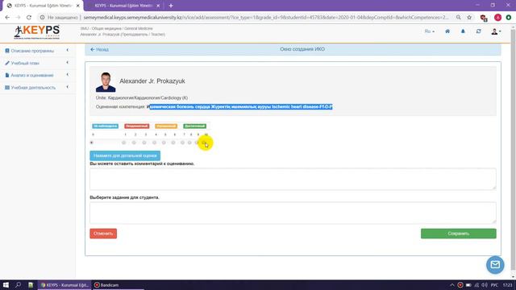Screen dimensions: 516x290
Task: Open a new browser tab
Action: pos(170,6)
